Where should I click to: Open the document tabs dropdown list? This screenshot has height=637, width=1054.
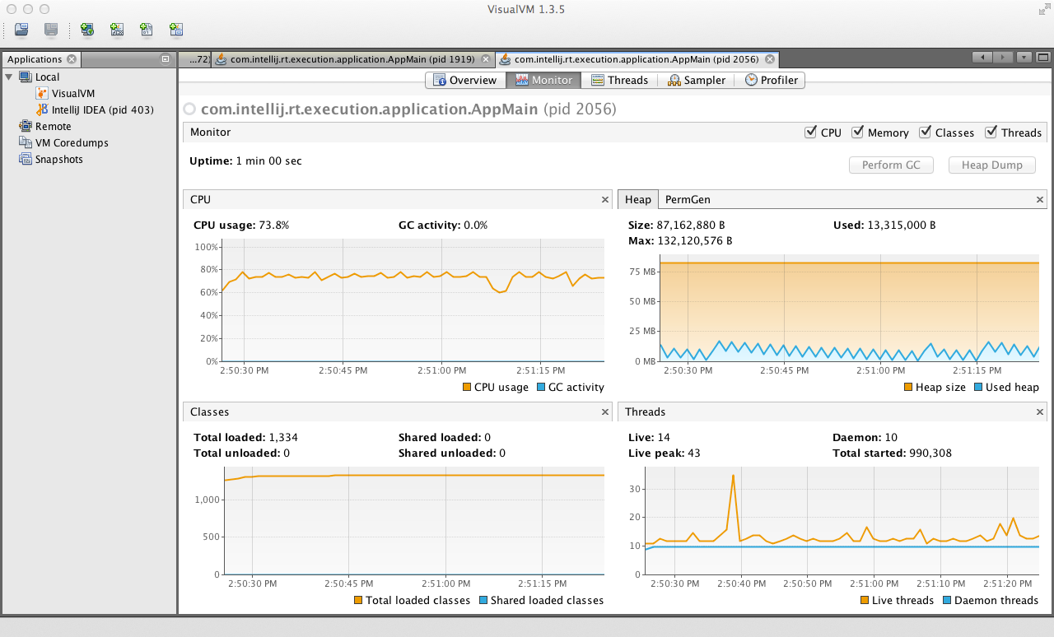pyautogui.click(x=1024, y=58)
